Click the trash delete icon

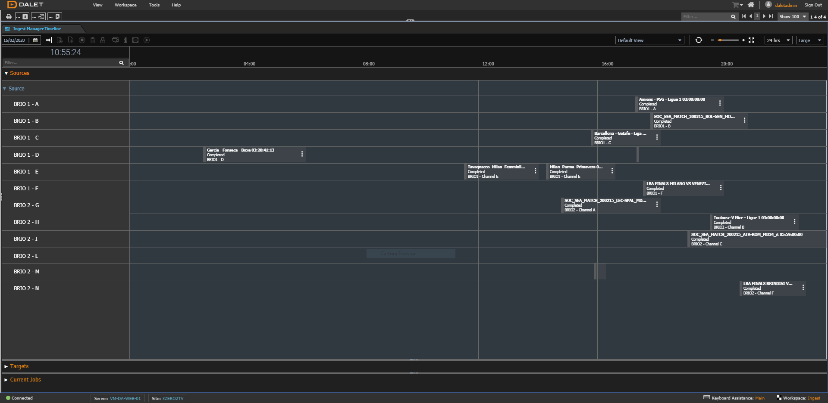click(x=93, y=40)
